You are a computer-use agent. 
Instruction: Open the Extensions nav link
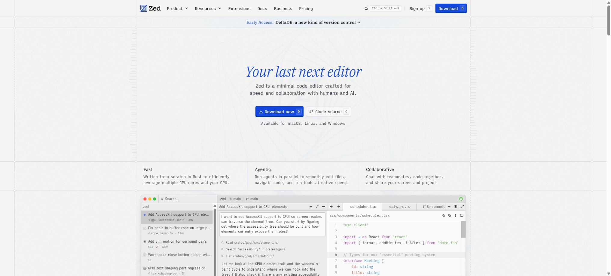[x=239, y=8]
